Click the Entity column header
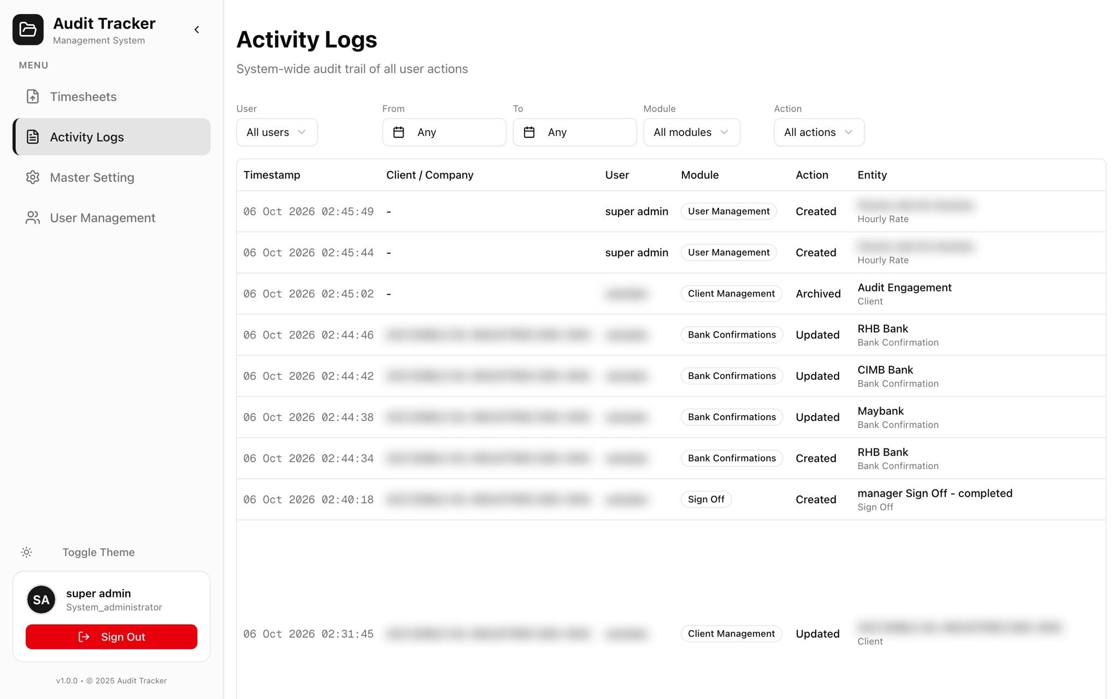This screenshot has height=699, width=1119. point(872,175)
